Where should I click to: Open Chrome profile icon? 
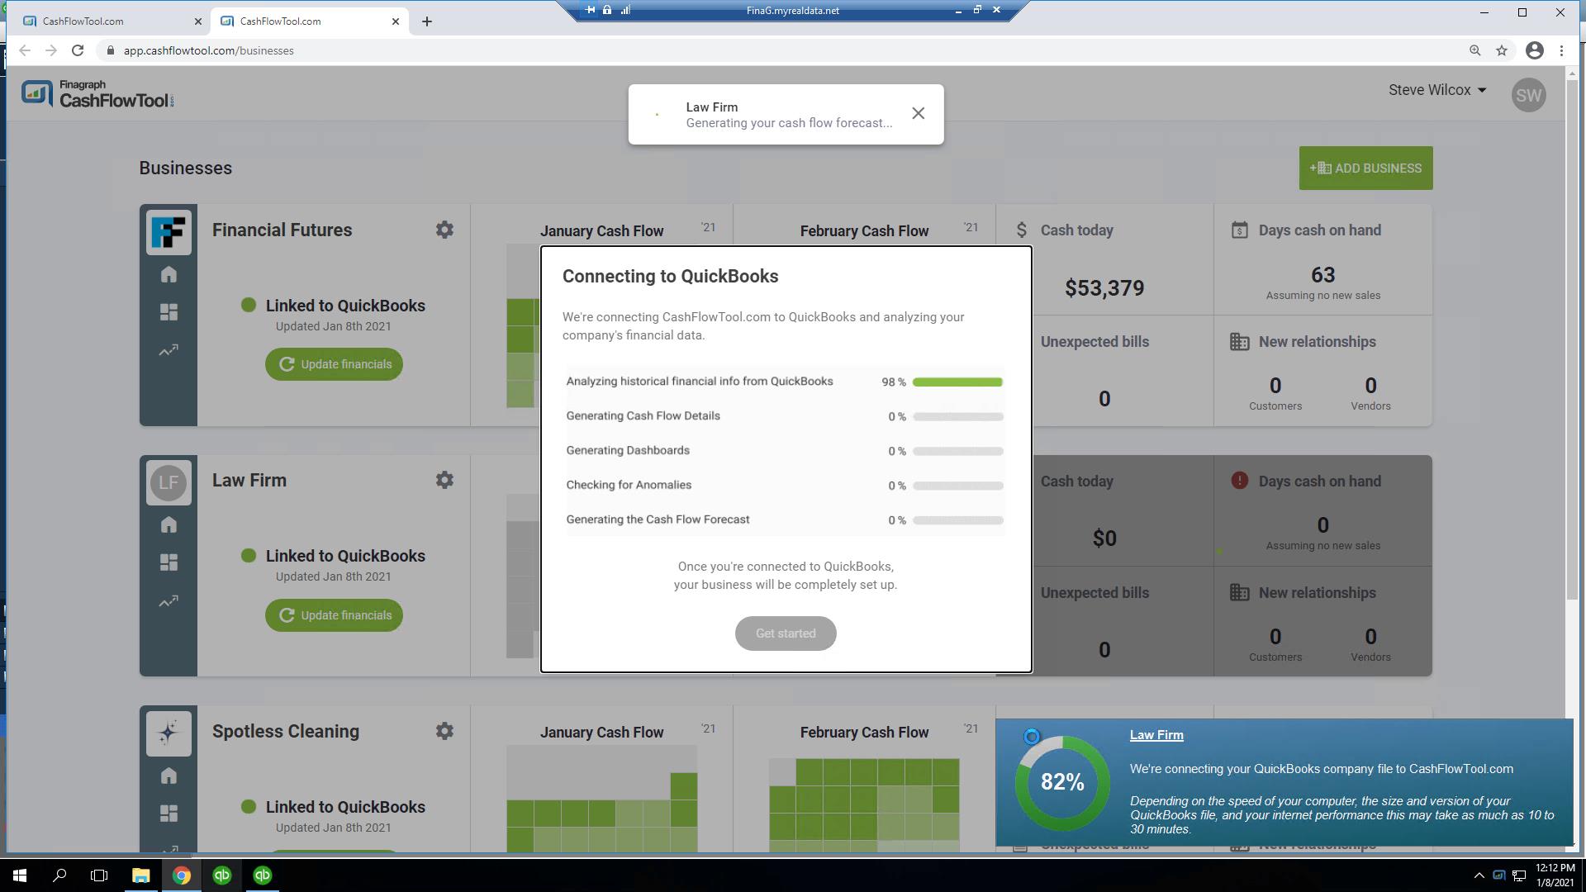(x=1534, y=50)
